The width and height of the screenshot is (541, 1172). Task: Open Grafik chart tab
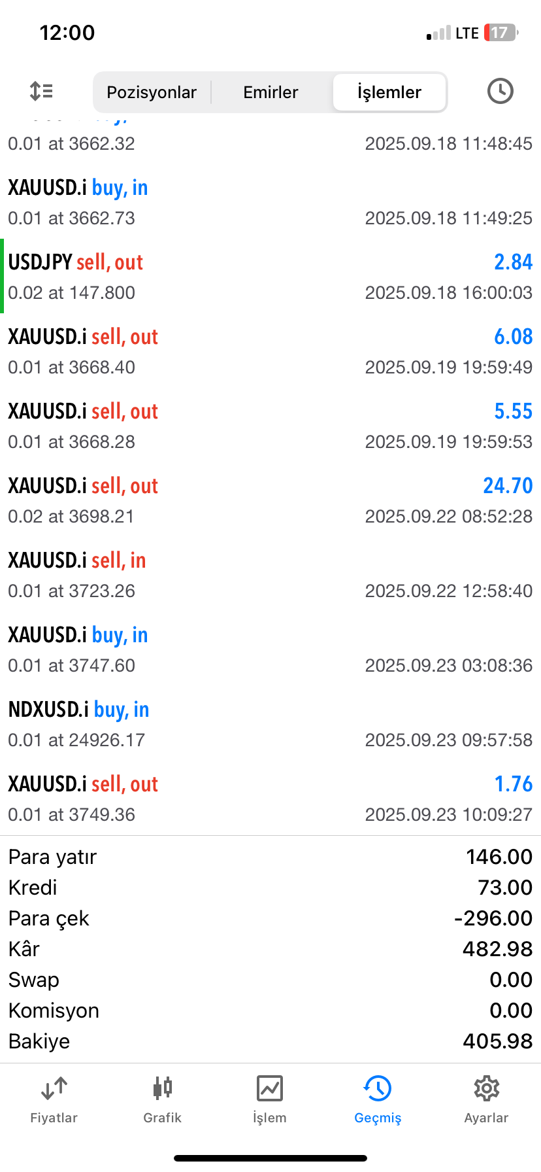pos(162,1100)
